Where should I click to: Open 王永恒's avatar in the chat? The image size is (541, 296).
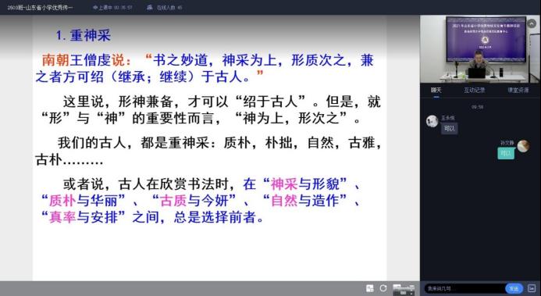(x=432, y=121)
